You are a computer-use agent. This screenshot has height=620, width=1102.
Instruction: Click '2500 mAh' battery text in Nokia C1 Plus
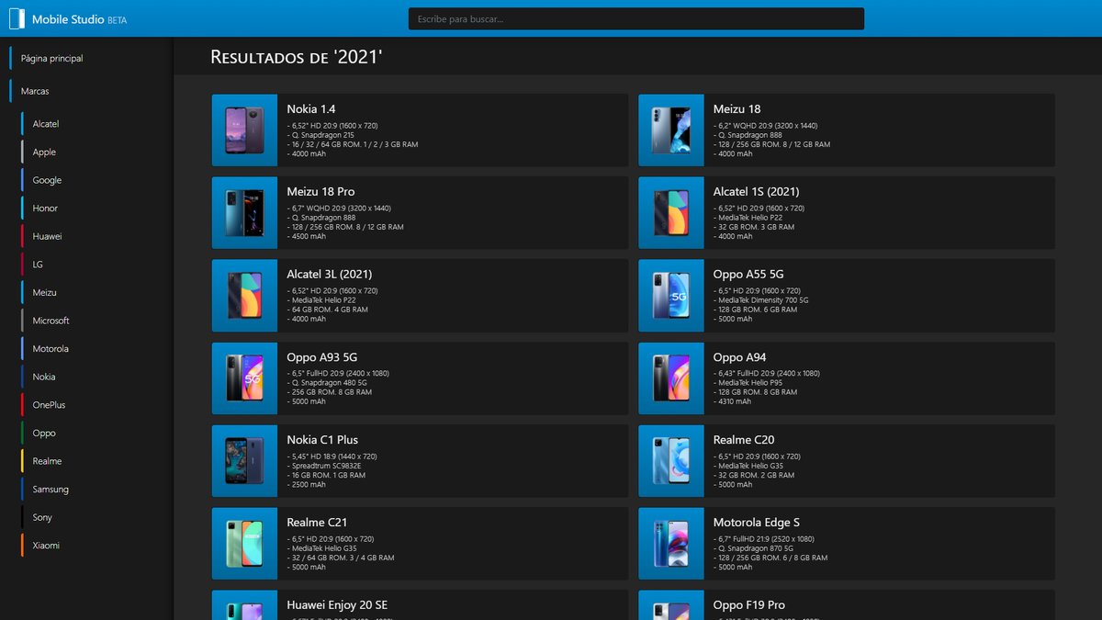(306, 484)
